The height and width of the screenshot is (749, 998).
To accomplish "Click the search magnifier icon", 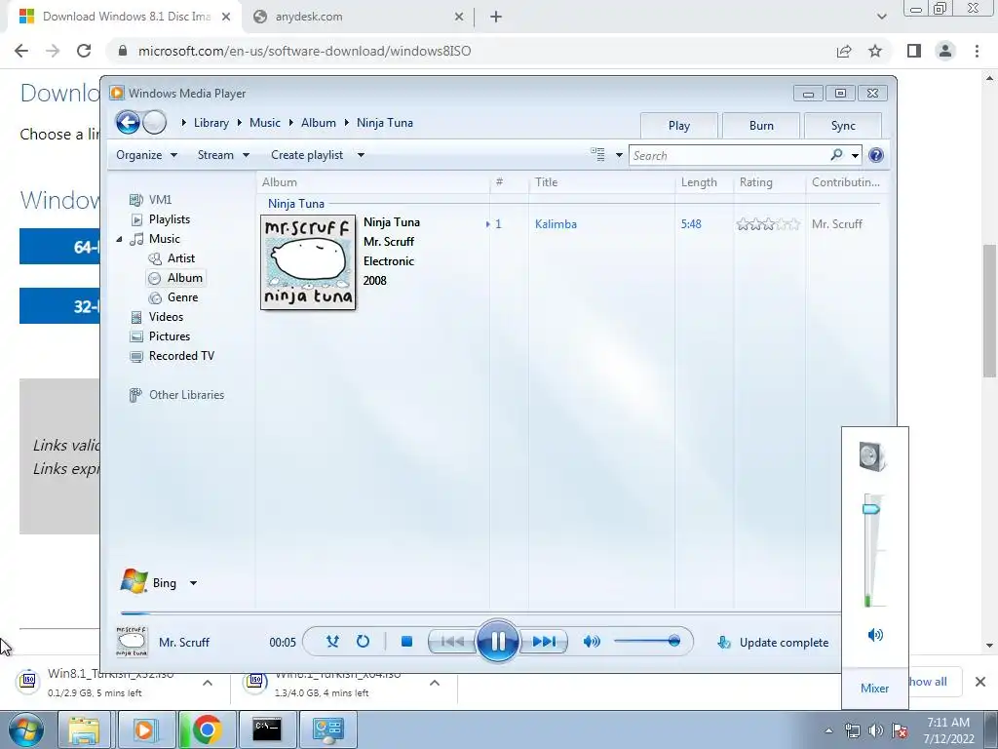I will click(836, 155).
